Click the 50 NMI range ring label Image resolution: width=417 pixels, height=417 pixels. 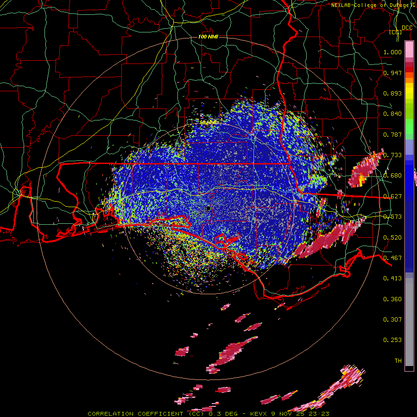[208, 123]
